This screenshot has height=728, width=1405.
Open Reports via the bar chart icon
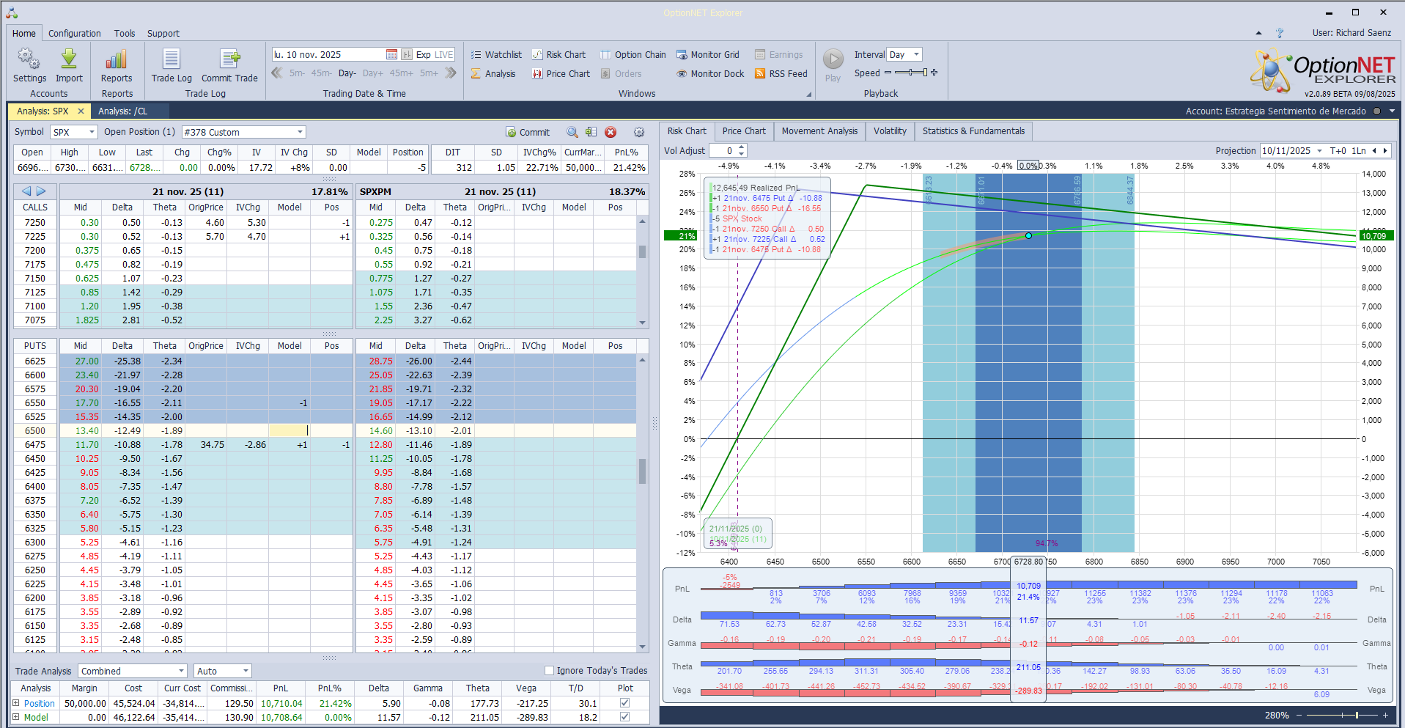[x=117, y=59]
